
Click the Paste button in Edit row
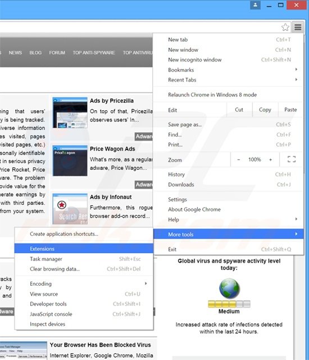[x=290, y=110]
